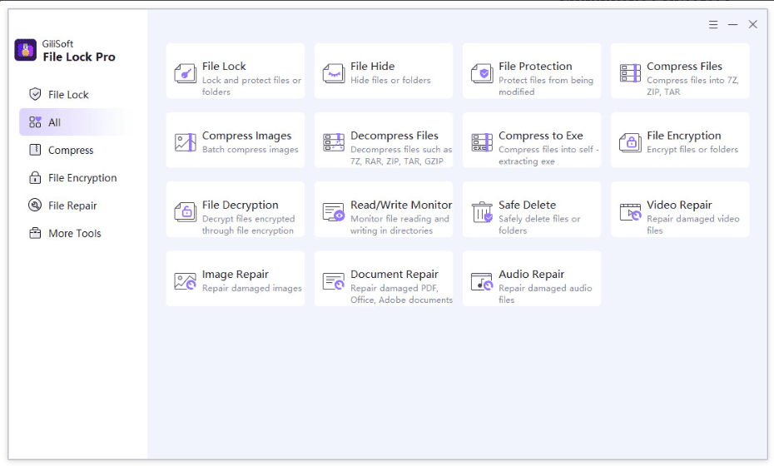The height and width of the screenshot is (466, 774).
Task: Click the Read/Write Monitor title
Action: coord(401,205)
